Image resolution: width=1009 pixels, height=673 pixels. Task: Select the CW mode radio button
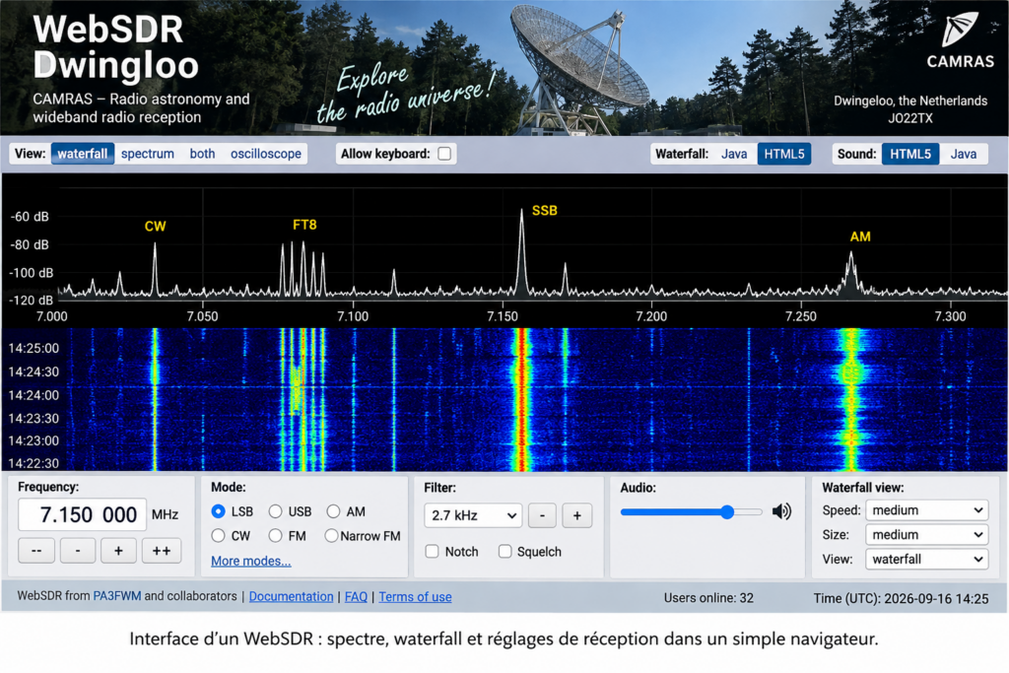click(x=218, y=535)
